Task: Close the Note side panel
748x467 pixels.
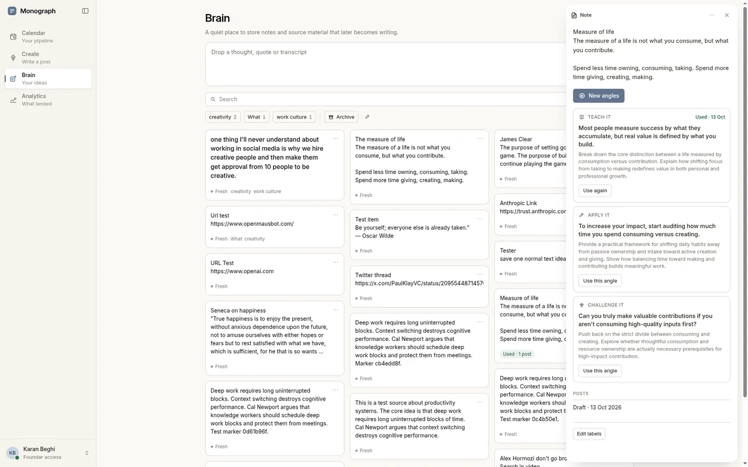Action: [727, 15]
